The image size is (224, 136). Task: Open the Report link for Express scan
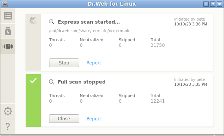point(94,63)
